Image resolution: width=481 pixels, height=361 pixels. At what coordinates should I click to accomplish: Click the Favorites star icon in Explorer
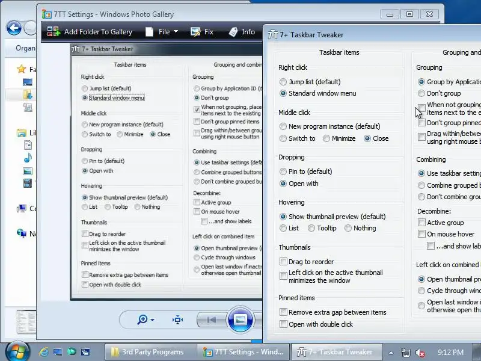pos(22,69)
